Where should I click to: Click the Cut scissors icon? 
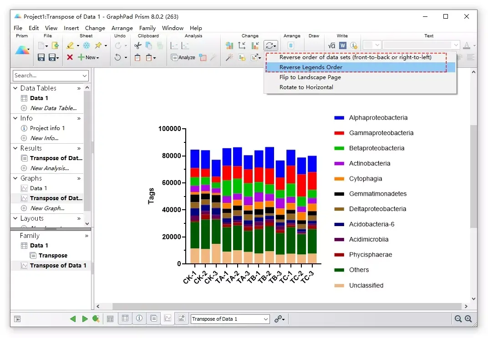(137, 45)
